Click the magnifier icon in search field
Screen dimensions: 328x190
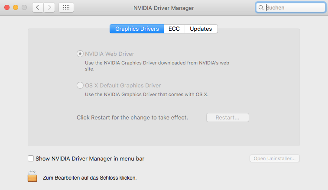[261, 8]
